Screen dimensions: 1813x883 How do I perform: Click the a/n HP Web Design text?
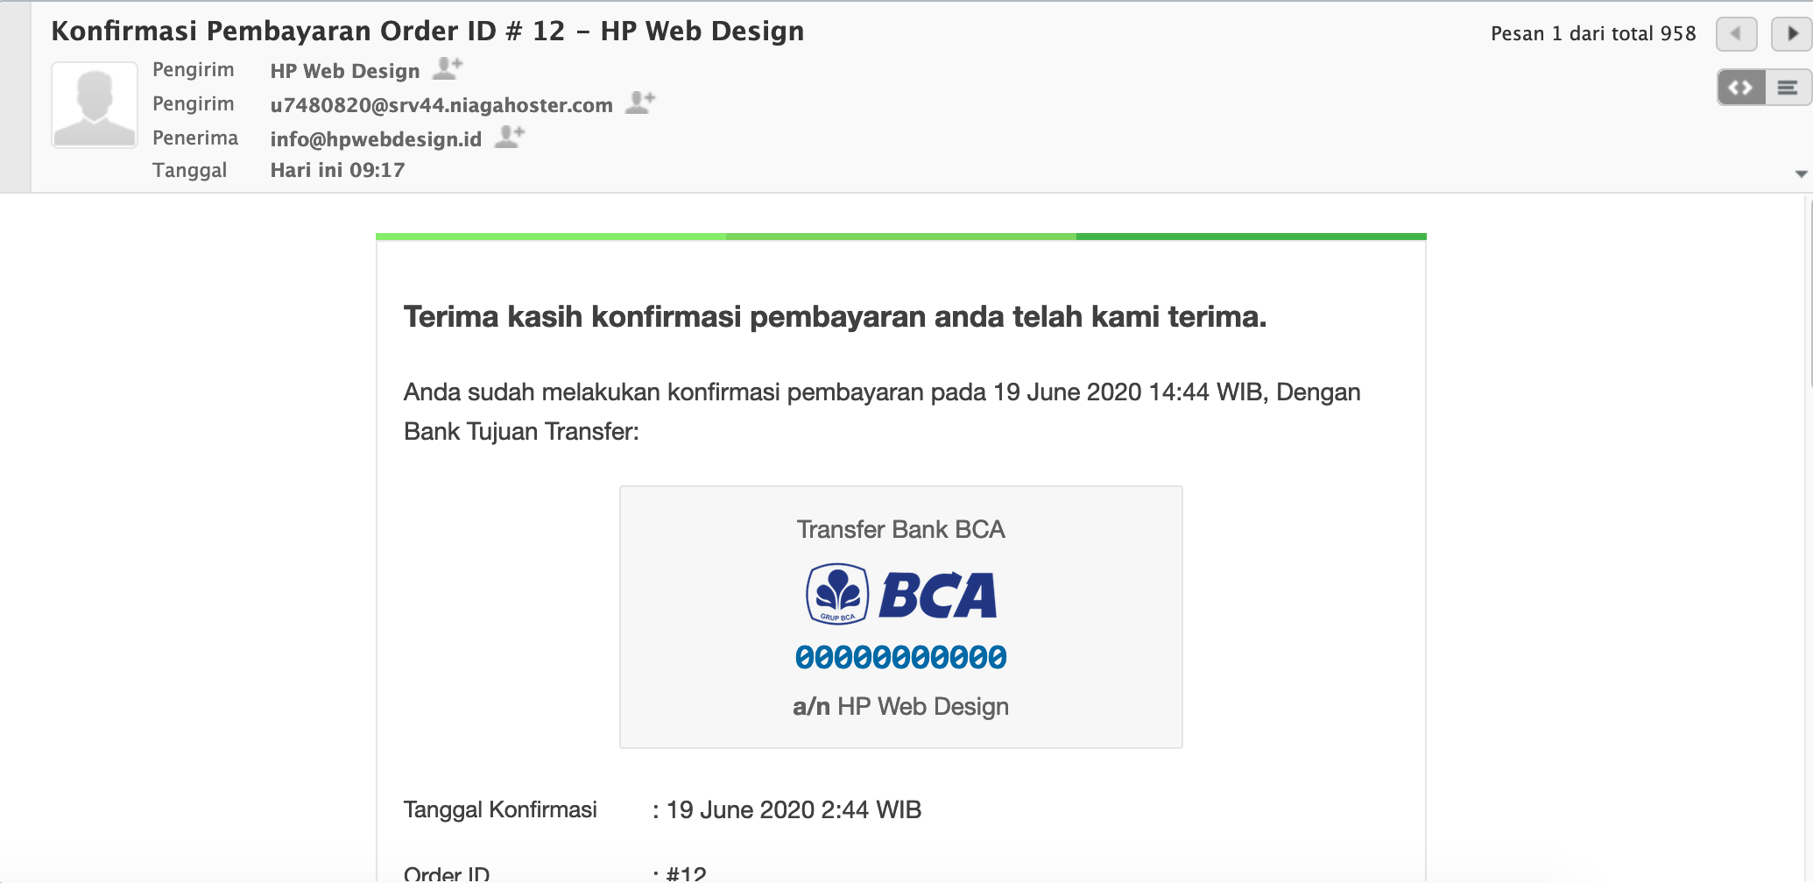pyautogui.click(x=901, y=706)
